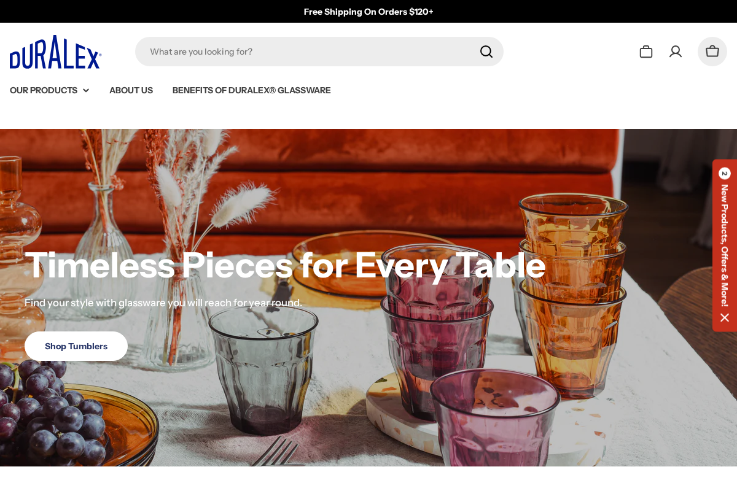Viewport: 737px width, 491px height.
Task: Open the briefcase icon in header
Action: (x=645, y=52)
